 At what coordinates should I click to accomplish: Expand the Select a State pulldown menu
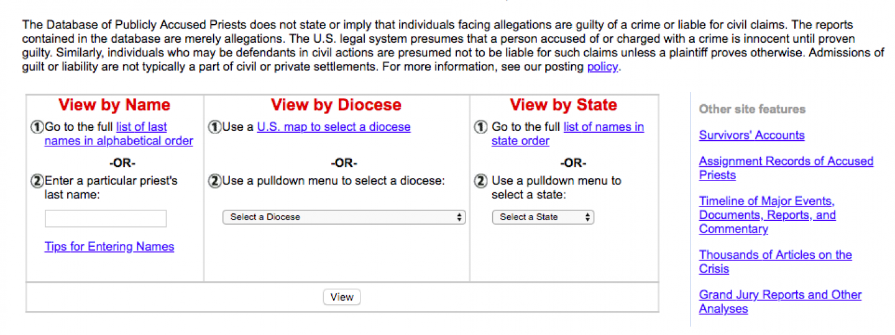(543, 217)
